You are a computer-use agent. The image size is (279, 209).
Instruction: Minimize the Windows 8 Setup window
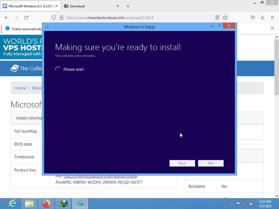coord(212,26)
